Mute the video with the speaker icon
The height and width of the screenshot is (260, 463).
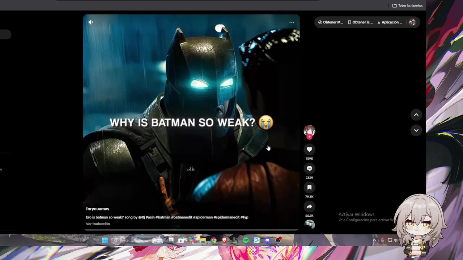click(x=90, y=22)
